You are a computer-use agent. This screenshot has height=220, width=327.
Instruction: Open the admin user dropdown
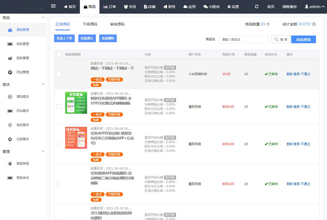tap(314, 7)
